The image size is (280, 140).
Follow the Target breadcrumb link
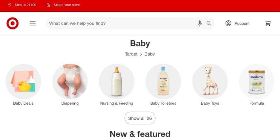pyautogui.click(x=131, y=54)
